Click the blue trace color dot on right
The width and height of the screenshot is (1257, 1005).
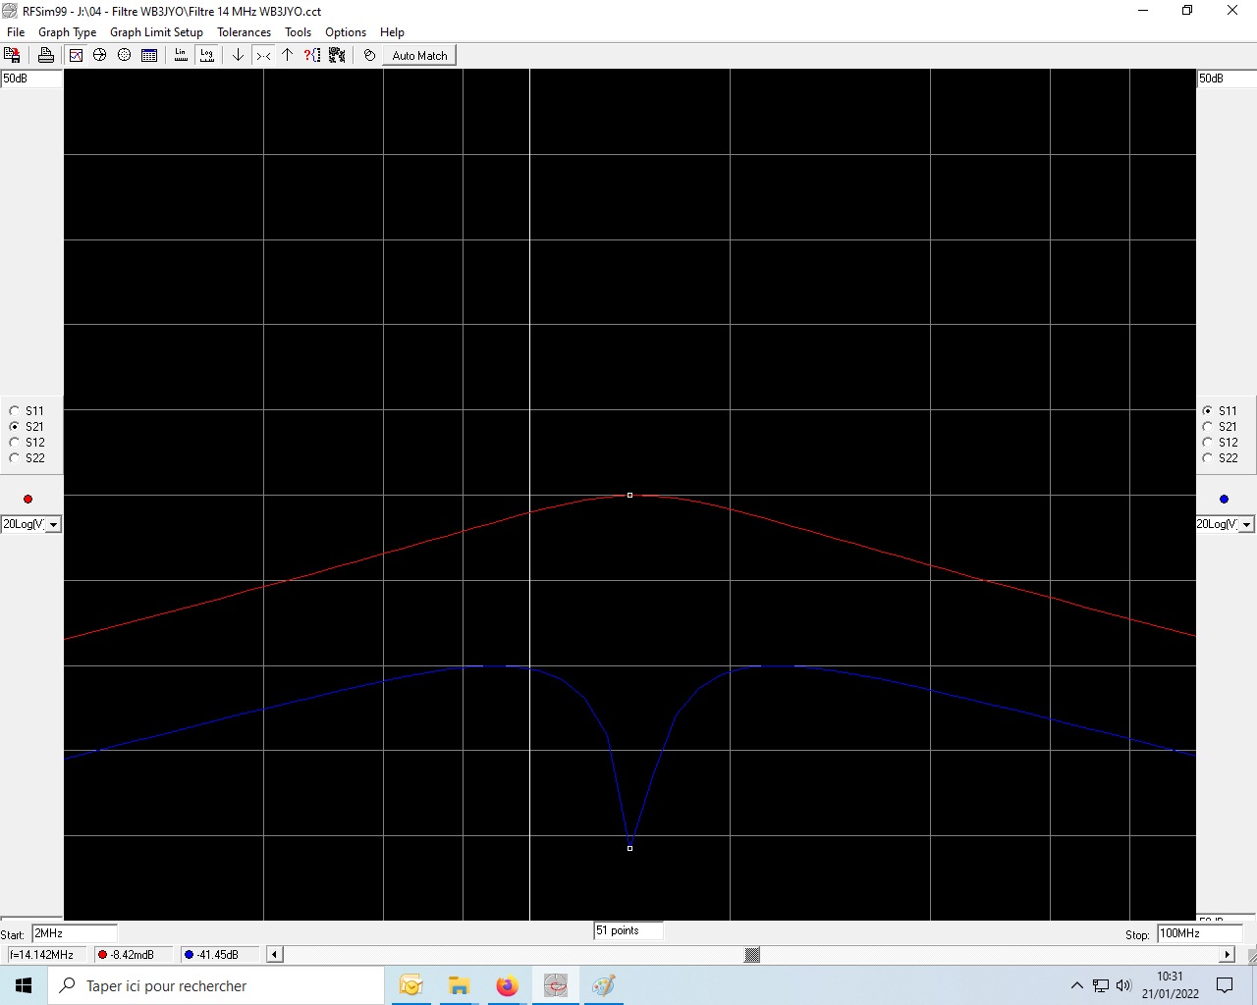click(x=1224, y=499)
